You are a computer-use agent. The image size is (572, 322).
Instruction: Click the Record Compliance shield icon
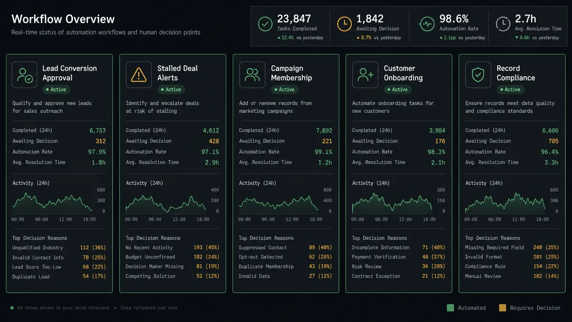click(478, 75)
